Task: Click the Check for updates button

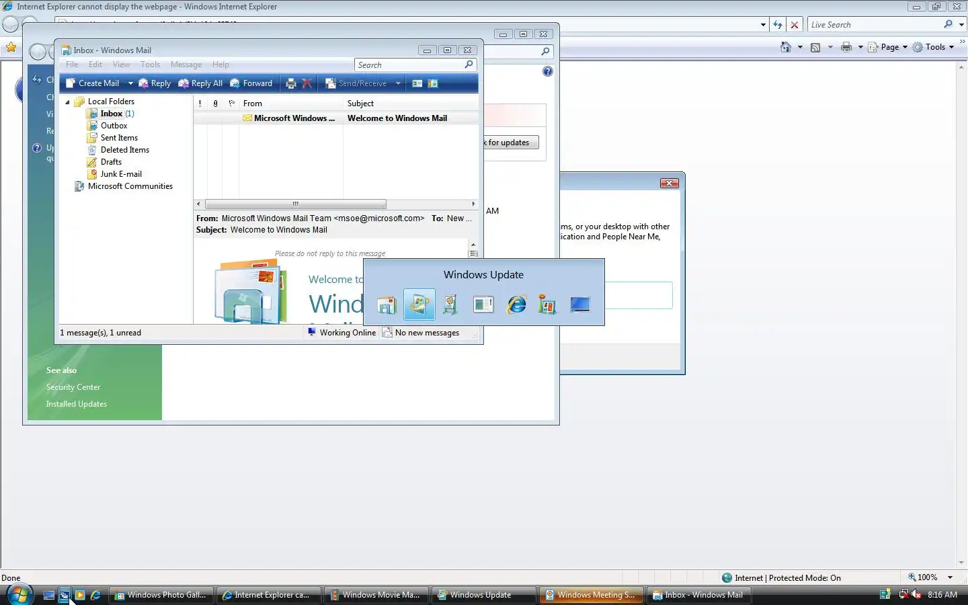Action: [510, 143]
